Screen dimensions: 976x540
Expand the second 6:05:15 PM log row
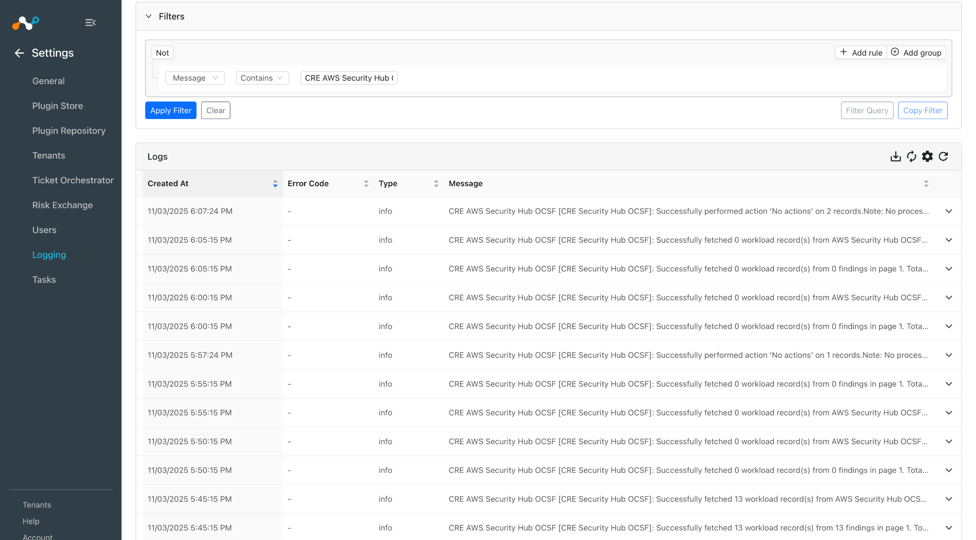[x=949, y=269]
